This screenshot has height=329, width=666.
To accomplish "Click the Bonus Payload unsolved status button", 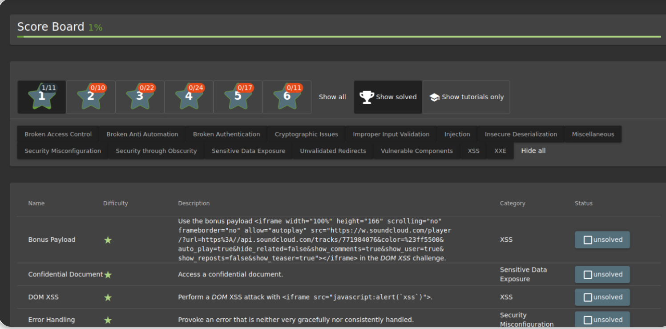I will tap(602, 240).
